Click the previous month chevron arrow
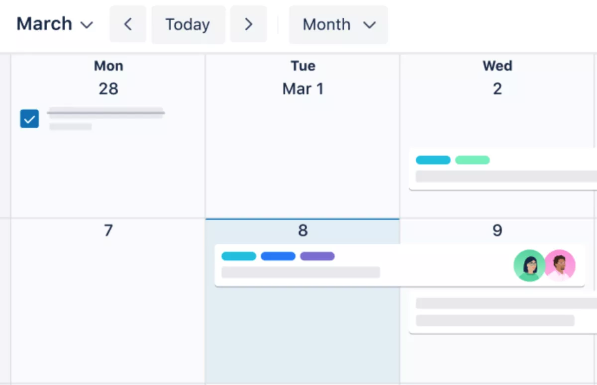 point(128,24)
